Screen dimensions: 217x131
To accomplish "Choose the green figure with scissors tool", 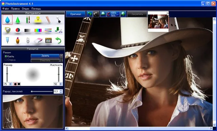I will (58, 30).
